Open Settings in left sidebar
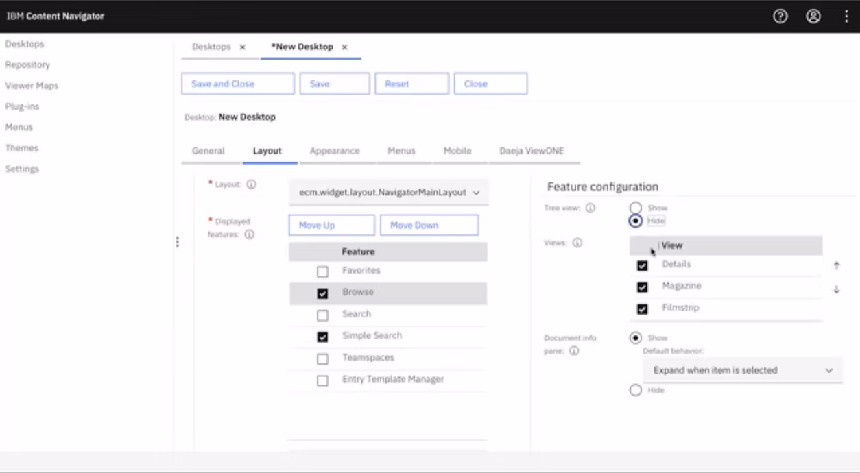Viewport: 860px width, 473px height. [22, 169]
